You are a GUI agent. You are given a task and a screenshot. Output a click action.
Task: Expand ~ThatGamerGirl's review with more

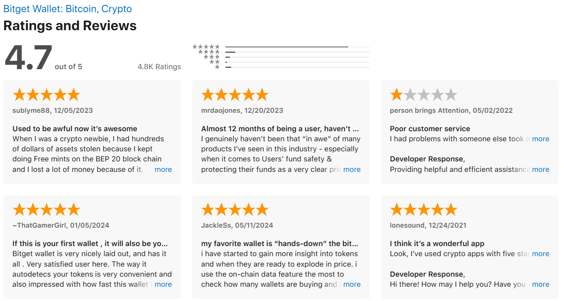[x=163, y=284]
